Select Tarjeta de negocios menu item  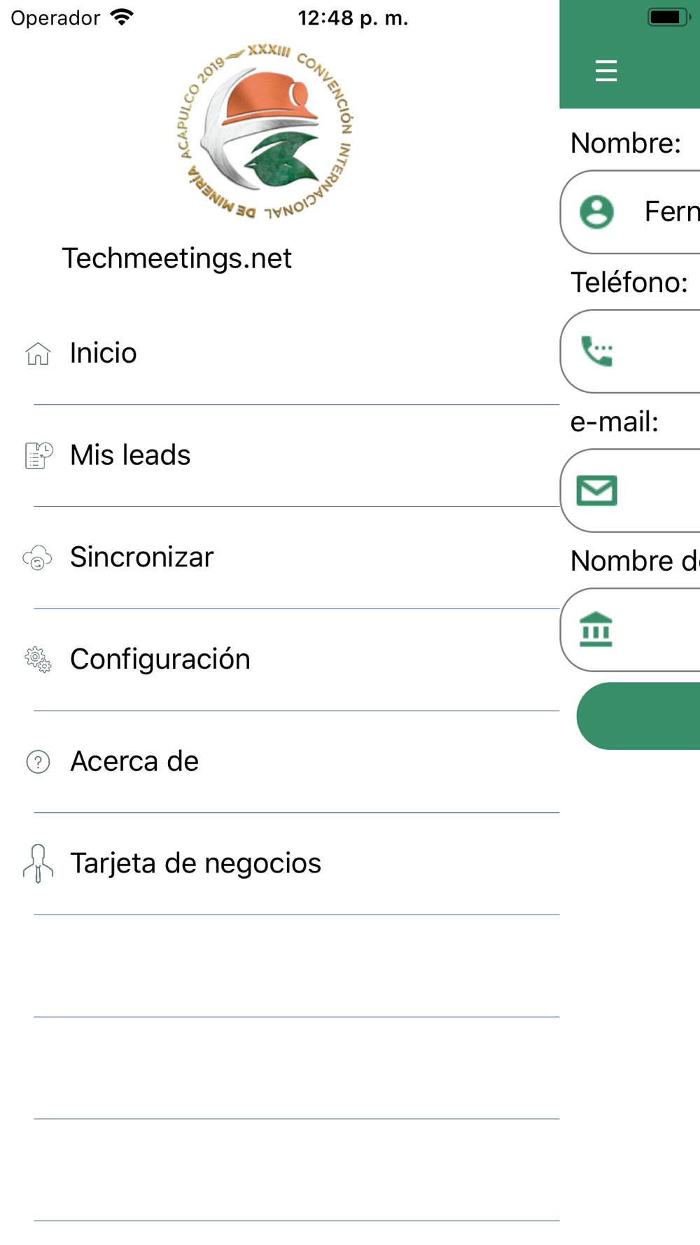coord(280,863)
